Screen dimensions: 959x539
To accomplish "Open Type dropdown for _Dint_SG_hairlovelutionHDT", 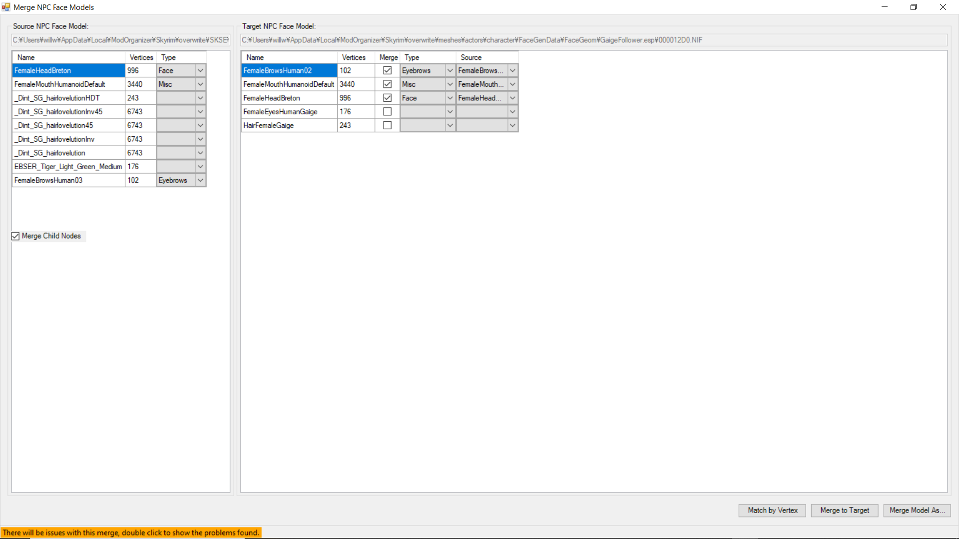I will click(x=200, y=98).
